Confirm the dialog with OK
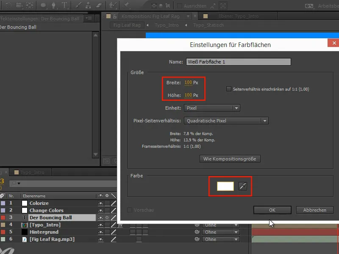This screenshot has height=254, width=339. [x=272, y=210]
